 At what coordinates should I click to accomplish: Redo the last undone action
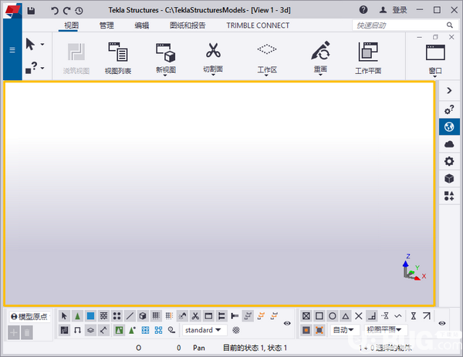(66, 11)
